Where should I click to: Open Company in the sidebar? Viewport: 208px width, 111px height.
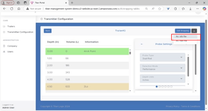pos(12,46)
